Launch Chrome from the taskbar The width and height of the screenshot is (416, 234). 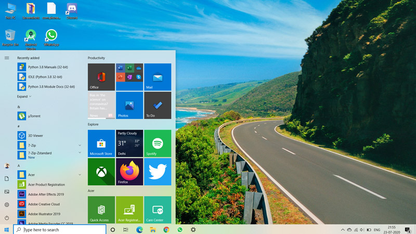(x=166, y=230)
